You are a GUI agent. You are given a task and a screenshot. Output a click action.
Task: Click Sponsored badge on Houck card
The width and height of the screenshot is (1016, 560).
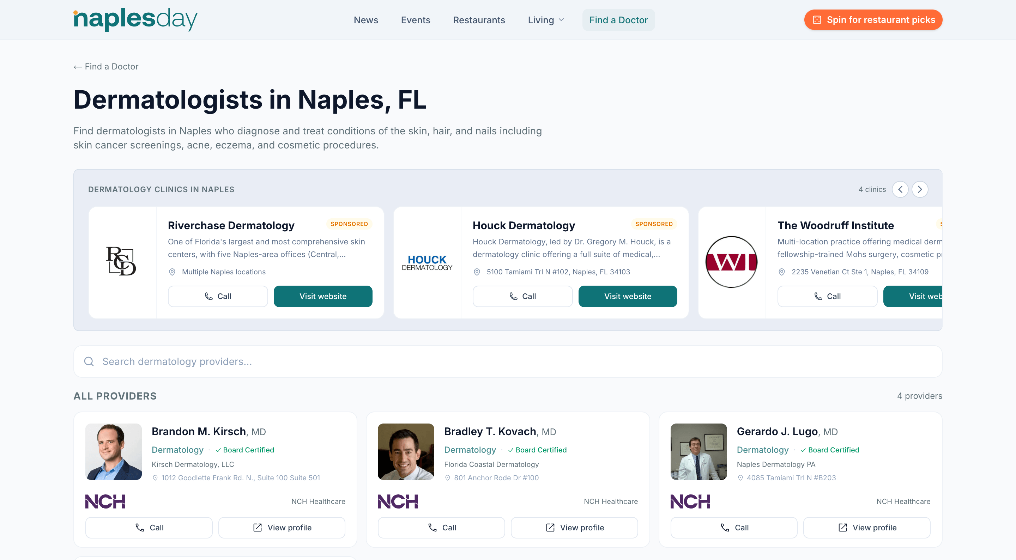654,224
